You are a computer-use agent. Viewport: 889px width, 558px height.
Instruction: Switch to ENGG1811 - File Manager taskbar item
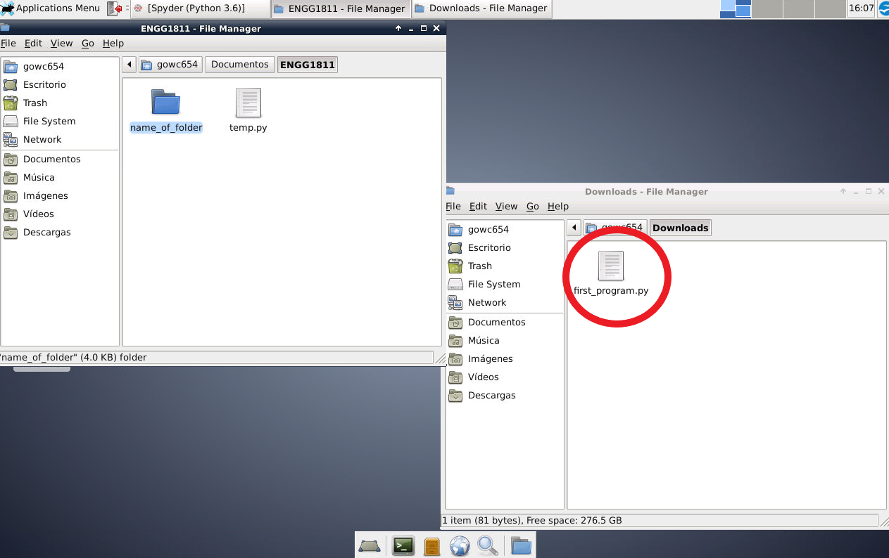(x=341, y=8)
